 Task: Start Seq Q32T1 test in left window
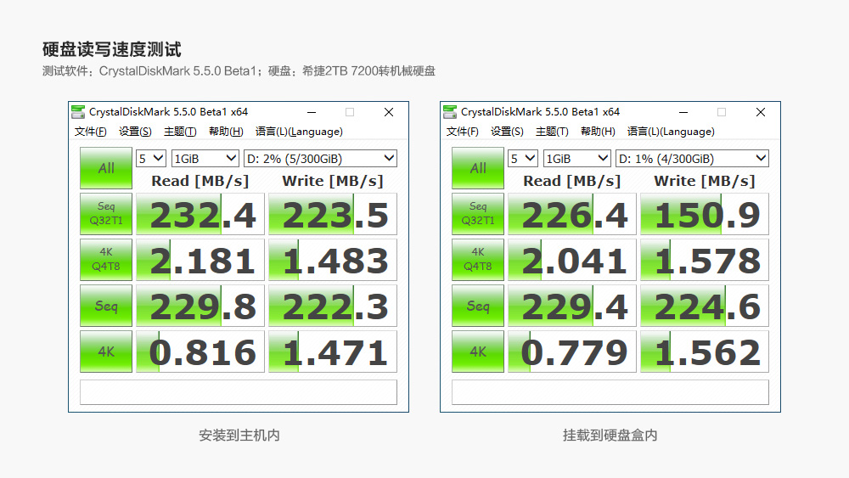tap(106, 214)
